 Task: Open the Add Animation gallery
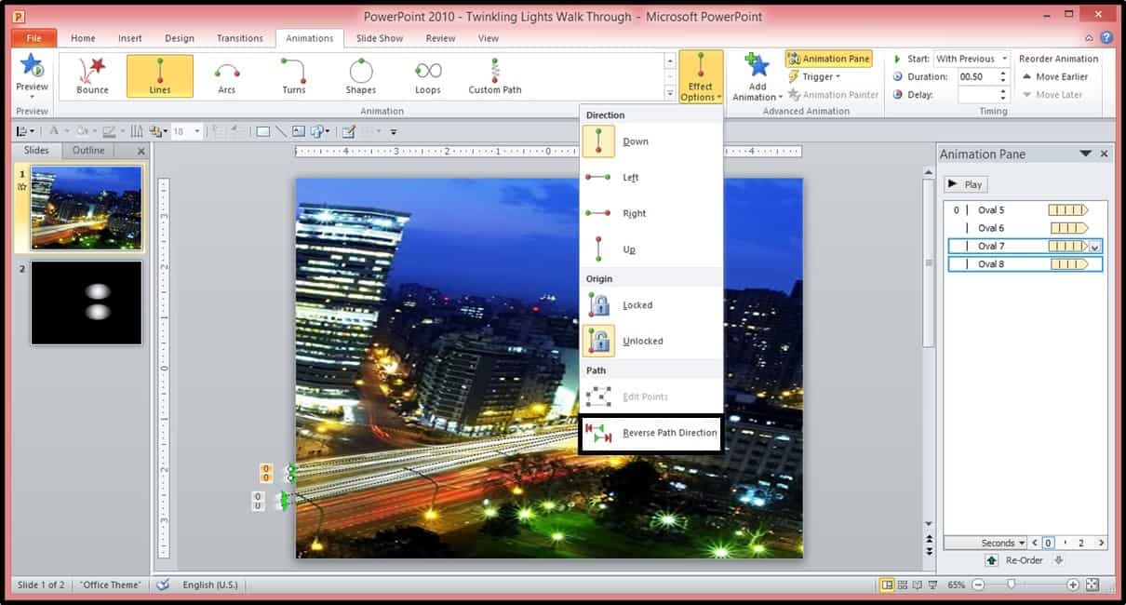(x=757, y=76)
